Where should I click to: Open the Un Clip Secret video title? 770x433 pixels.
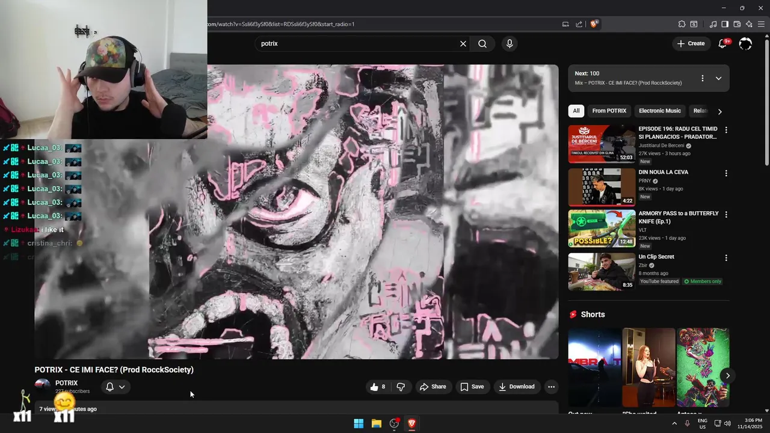point(656,257)
